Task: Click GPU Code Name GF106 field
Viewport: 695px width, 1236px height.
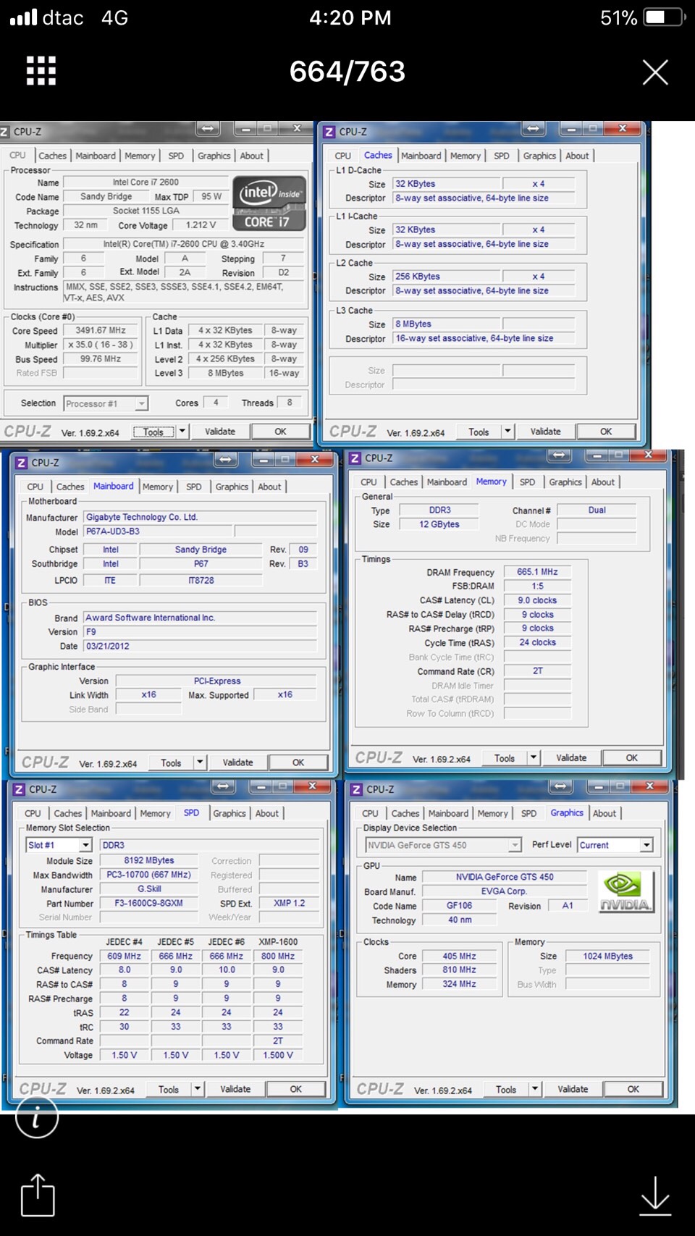Action: (459, 906)
